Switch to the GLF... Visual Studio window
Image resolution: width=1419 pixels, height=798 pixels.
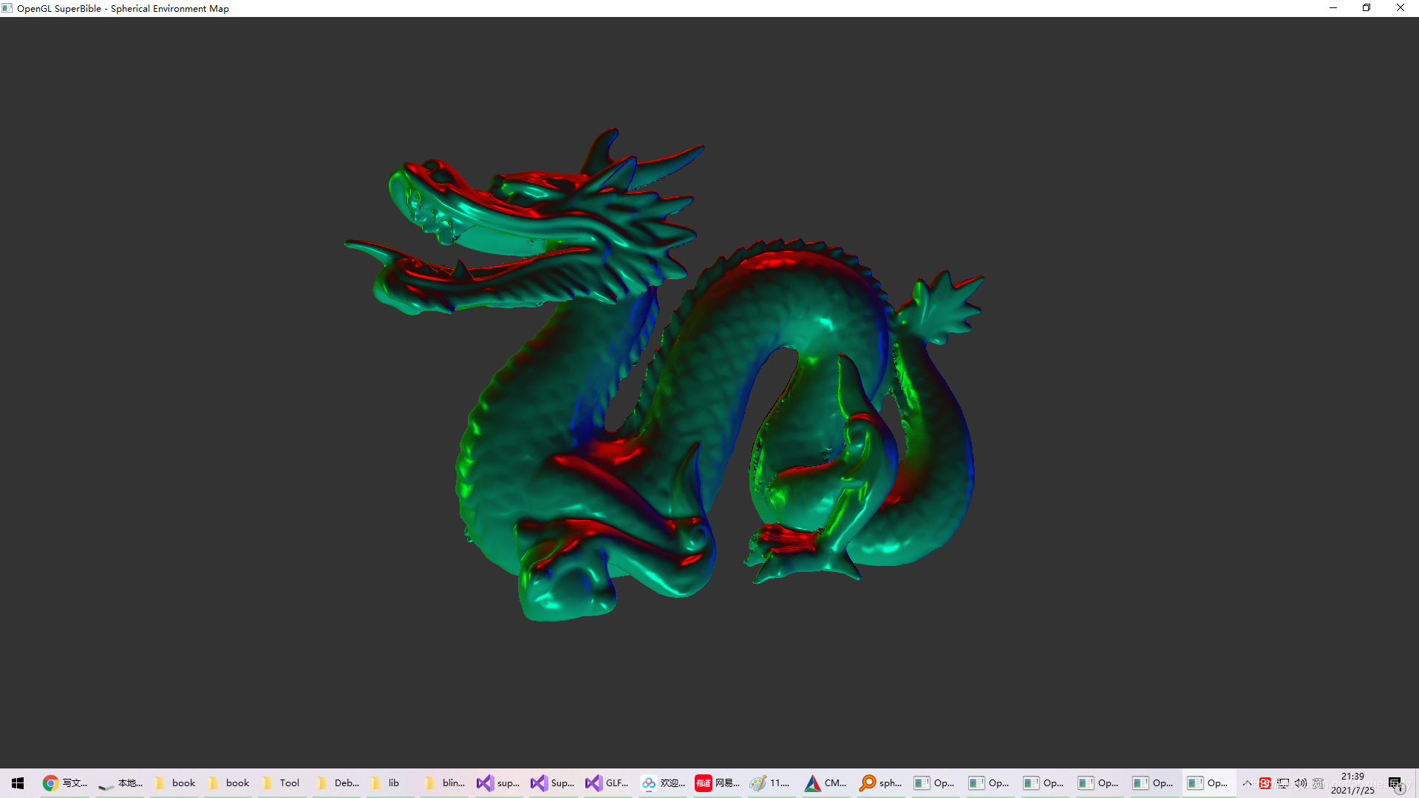(608, 783)
